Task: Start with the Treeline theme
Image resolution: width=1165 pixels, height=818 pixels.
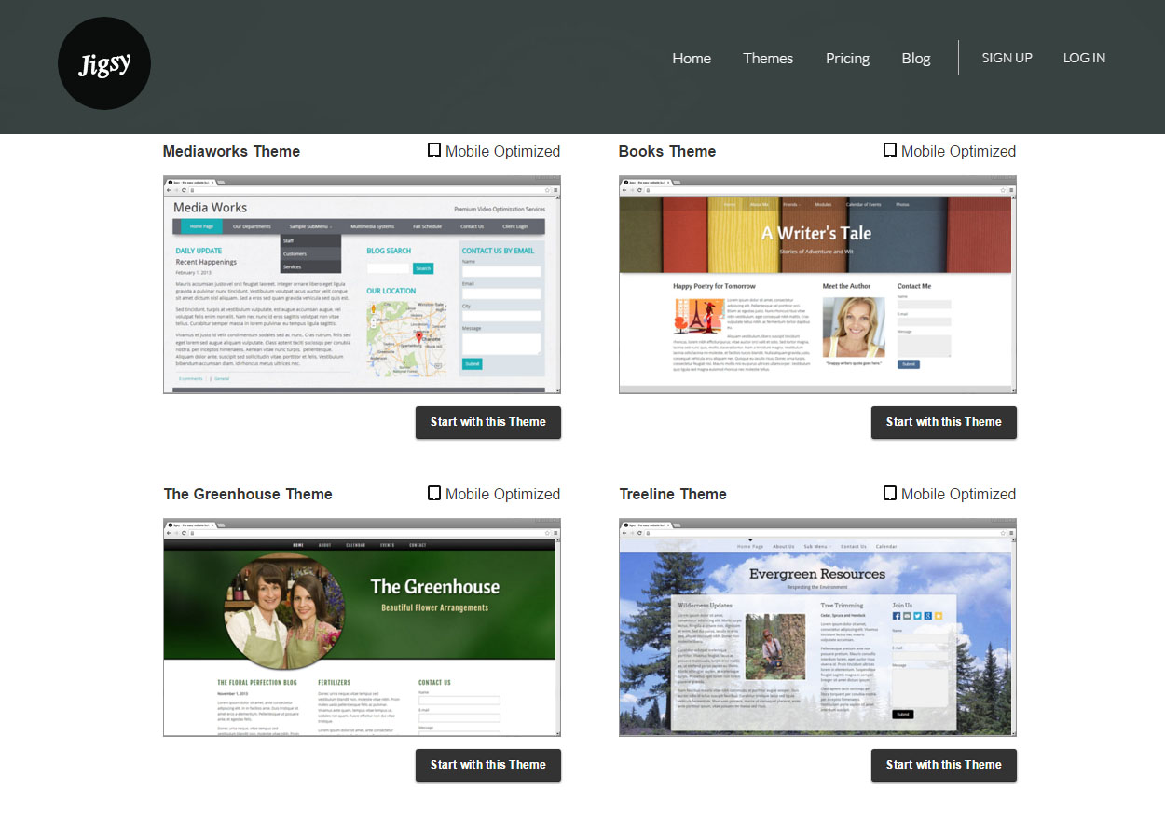Action: [943, 765]
